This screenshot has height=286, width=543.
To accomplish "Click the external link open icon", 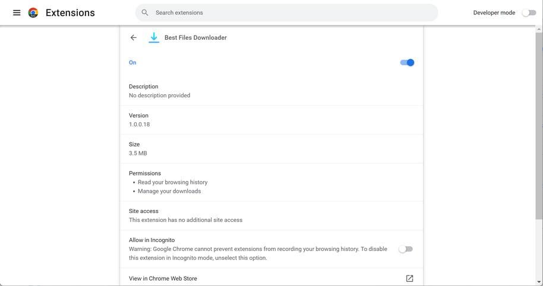I will [409, 278].
